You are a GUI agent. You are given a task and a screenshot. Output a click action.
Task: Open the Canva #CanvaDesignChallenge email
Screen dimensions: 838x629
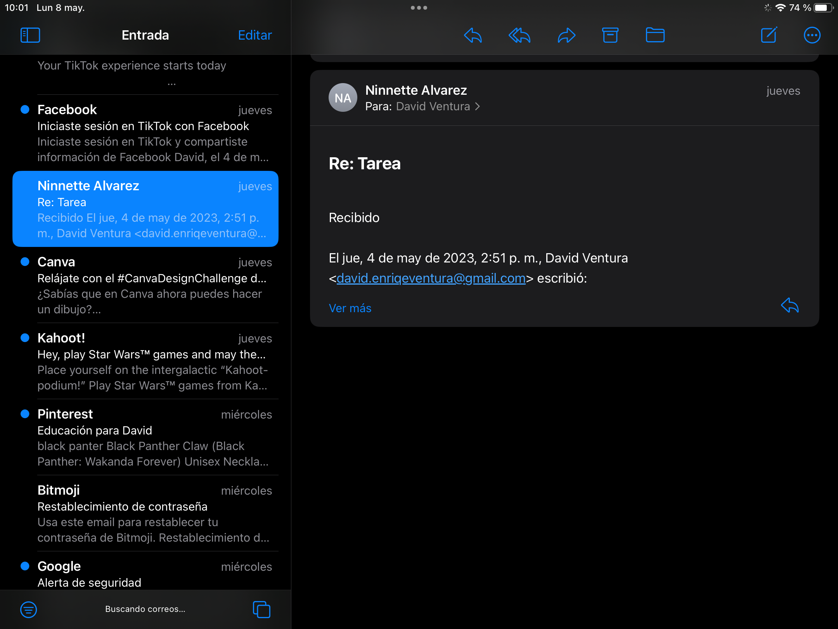point(145,285)
